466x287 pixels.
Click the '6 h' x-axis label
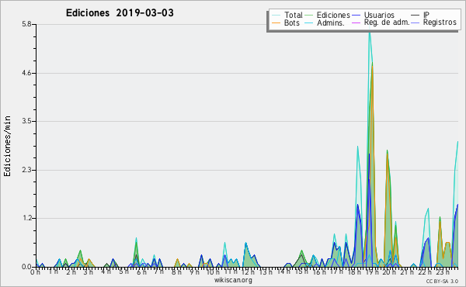click(141, 272)
